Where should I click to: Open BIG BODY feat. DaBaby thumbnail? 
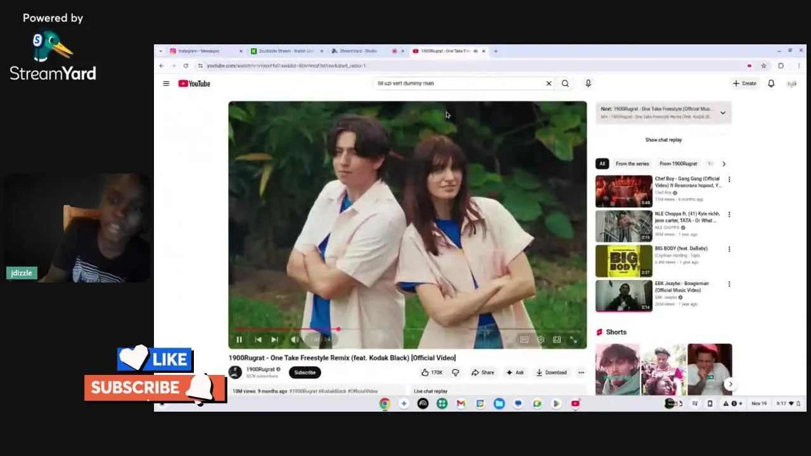pos(623,261)
